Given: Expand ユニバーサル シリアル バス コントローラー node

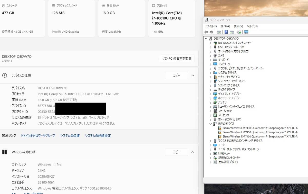Looking at the screenshot, I should click(211, 149).
